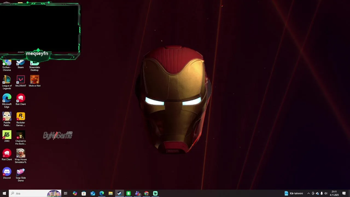
Task: Open Microsoft Store from the taskbar
Action: [84, 193]
